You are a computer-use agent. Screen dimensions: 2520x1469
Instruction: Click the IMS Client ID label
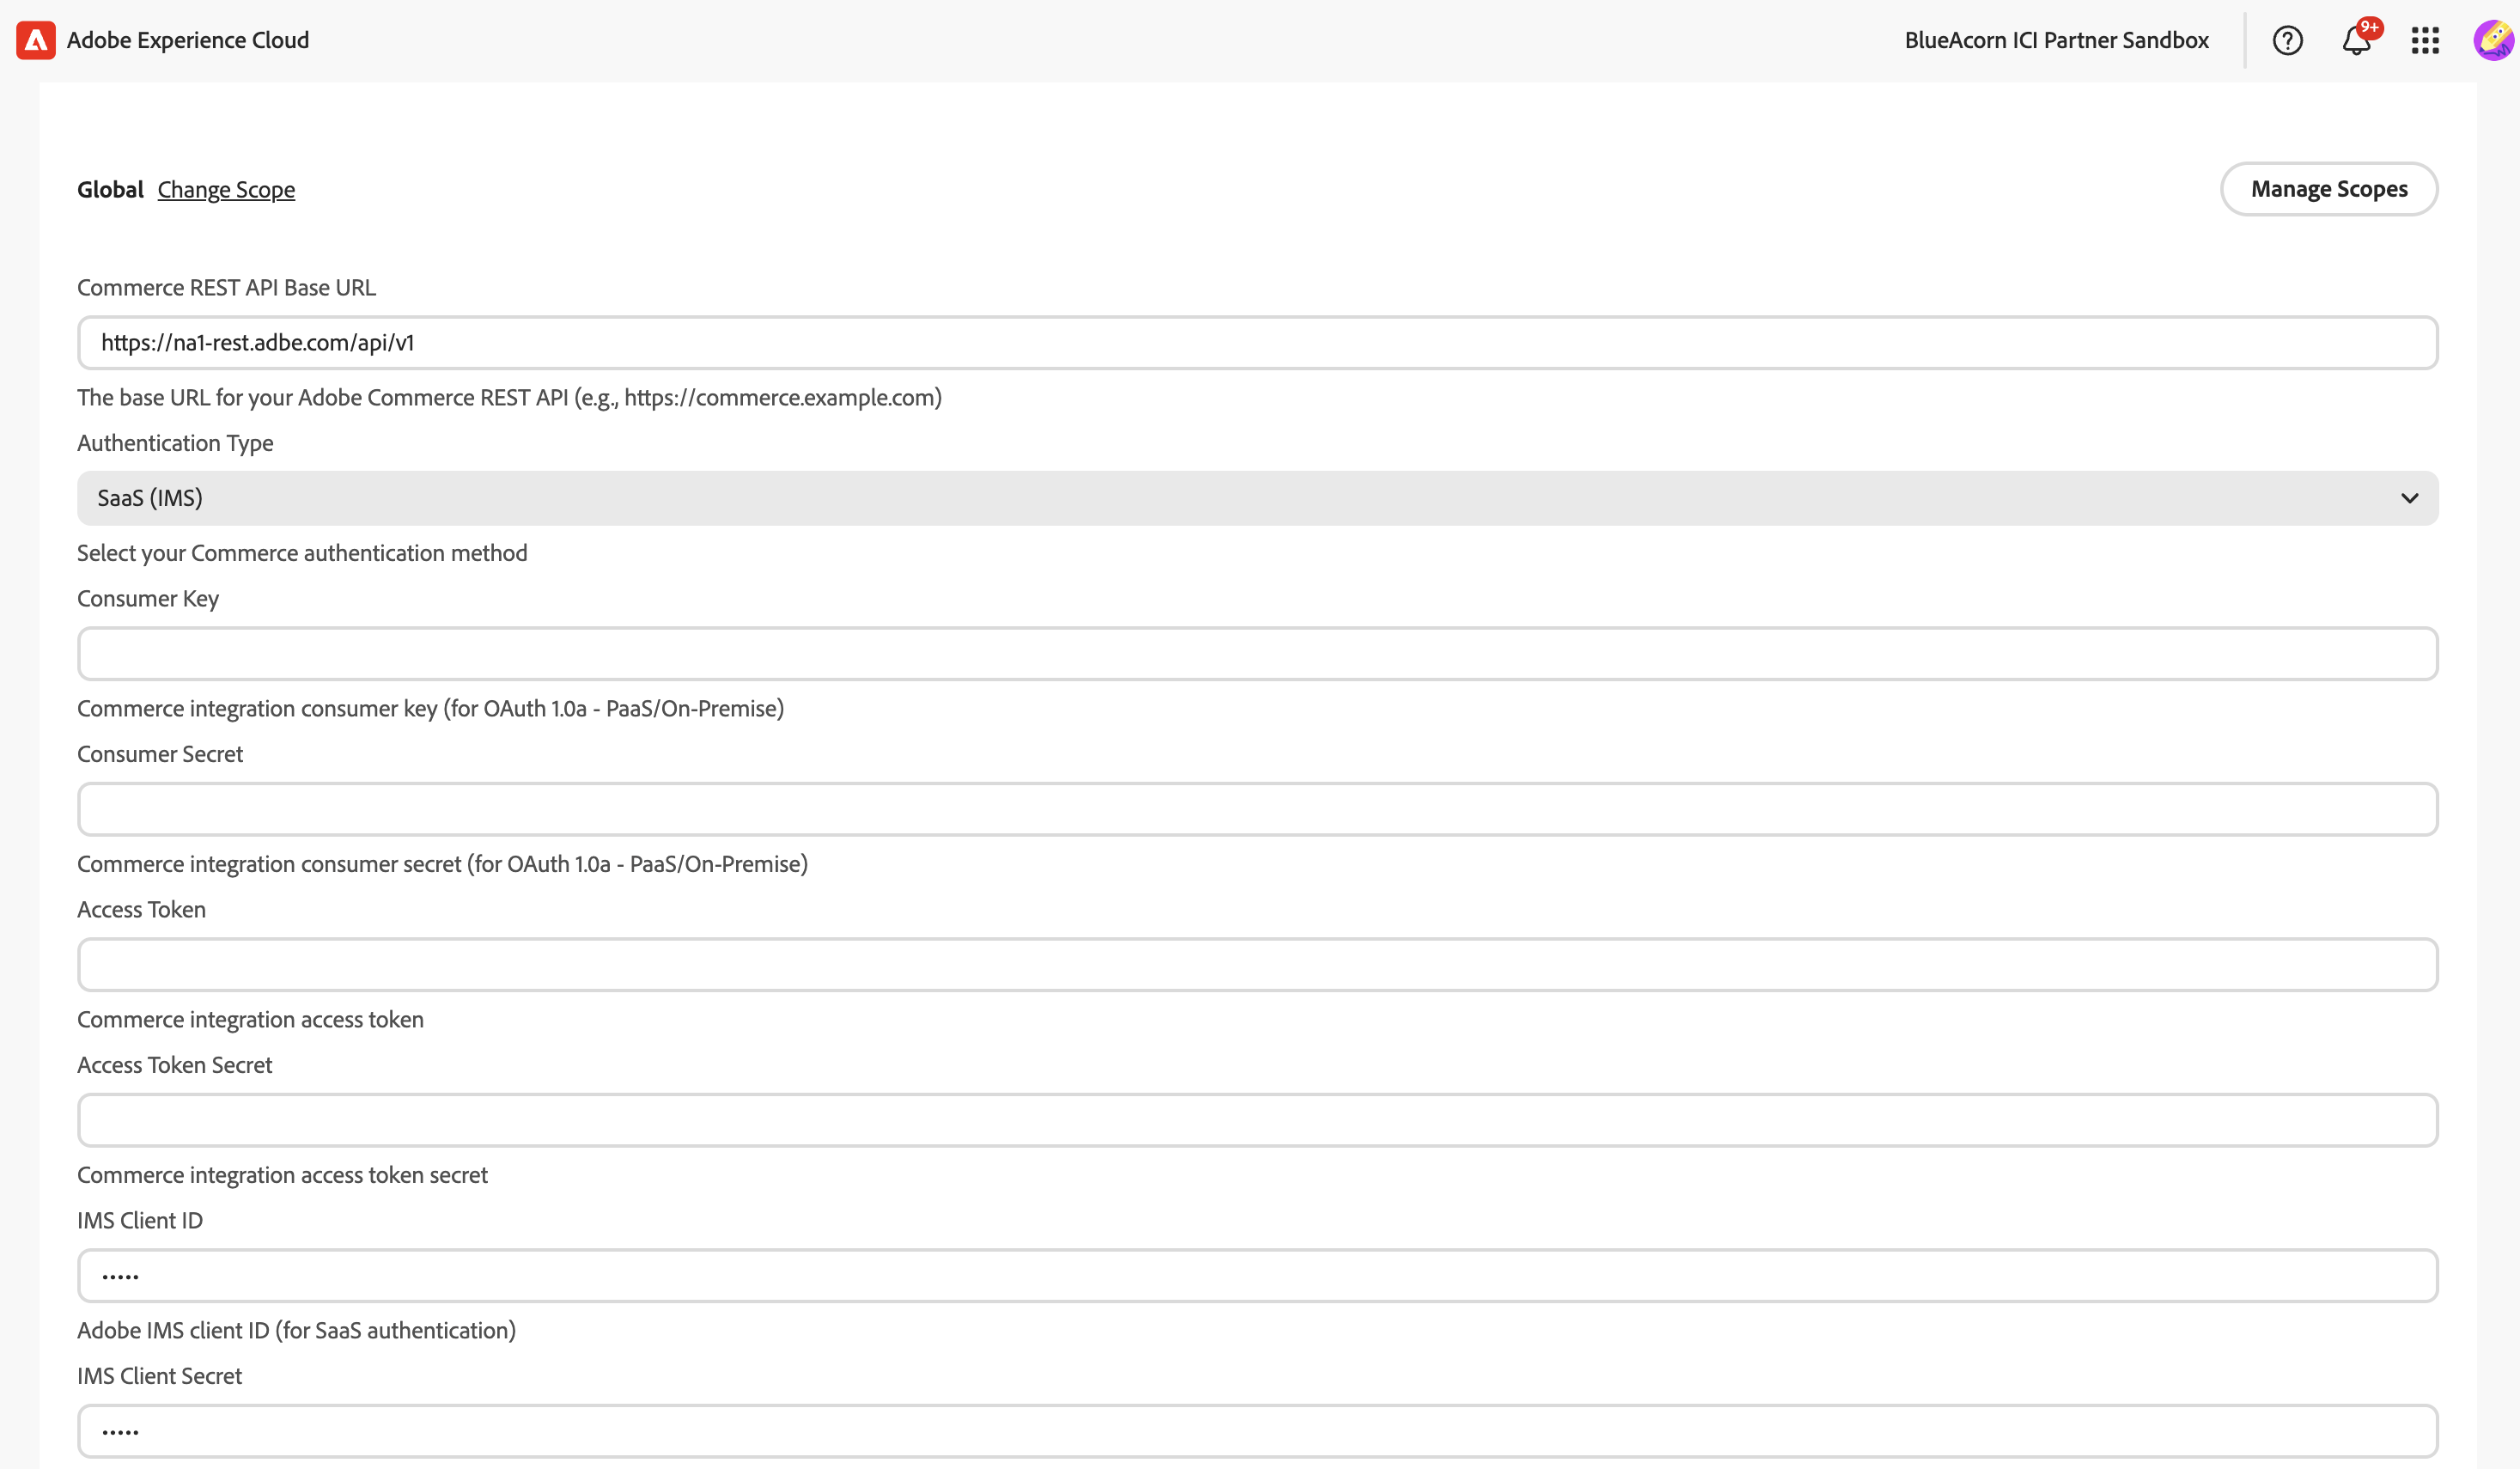[140, 1220]
